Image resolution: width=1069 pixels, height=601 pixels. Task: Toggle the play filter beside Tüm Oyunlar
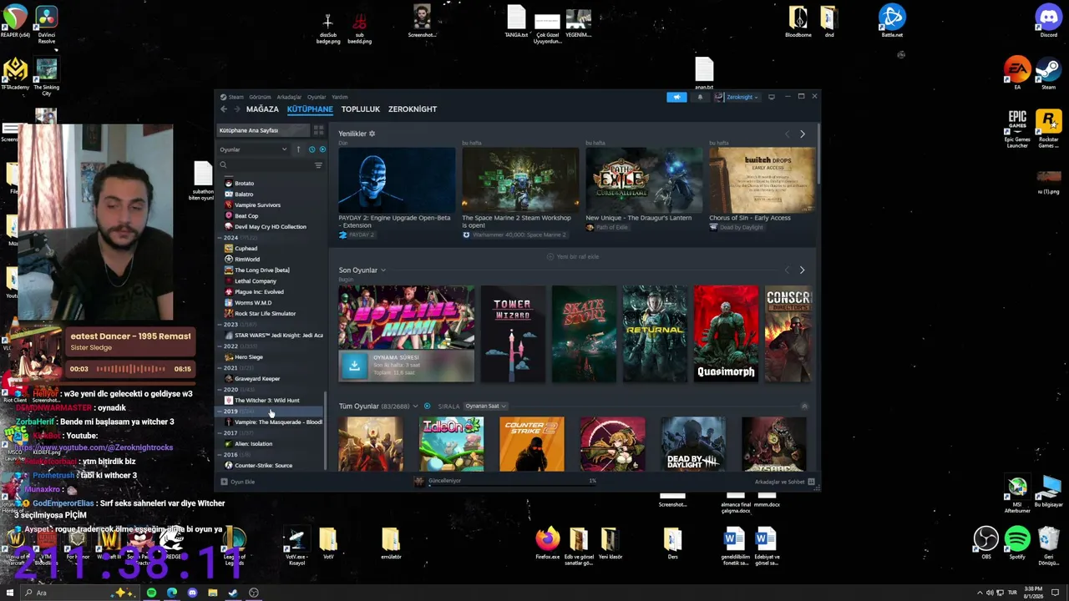(x=427, y=407)
